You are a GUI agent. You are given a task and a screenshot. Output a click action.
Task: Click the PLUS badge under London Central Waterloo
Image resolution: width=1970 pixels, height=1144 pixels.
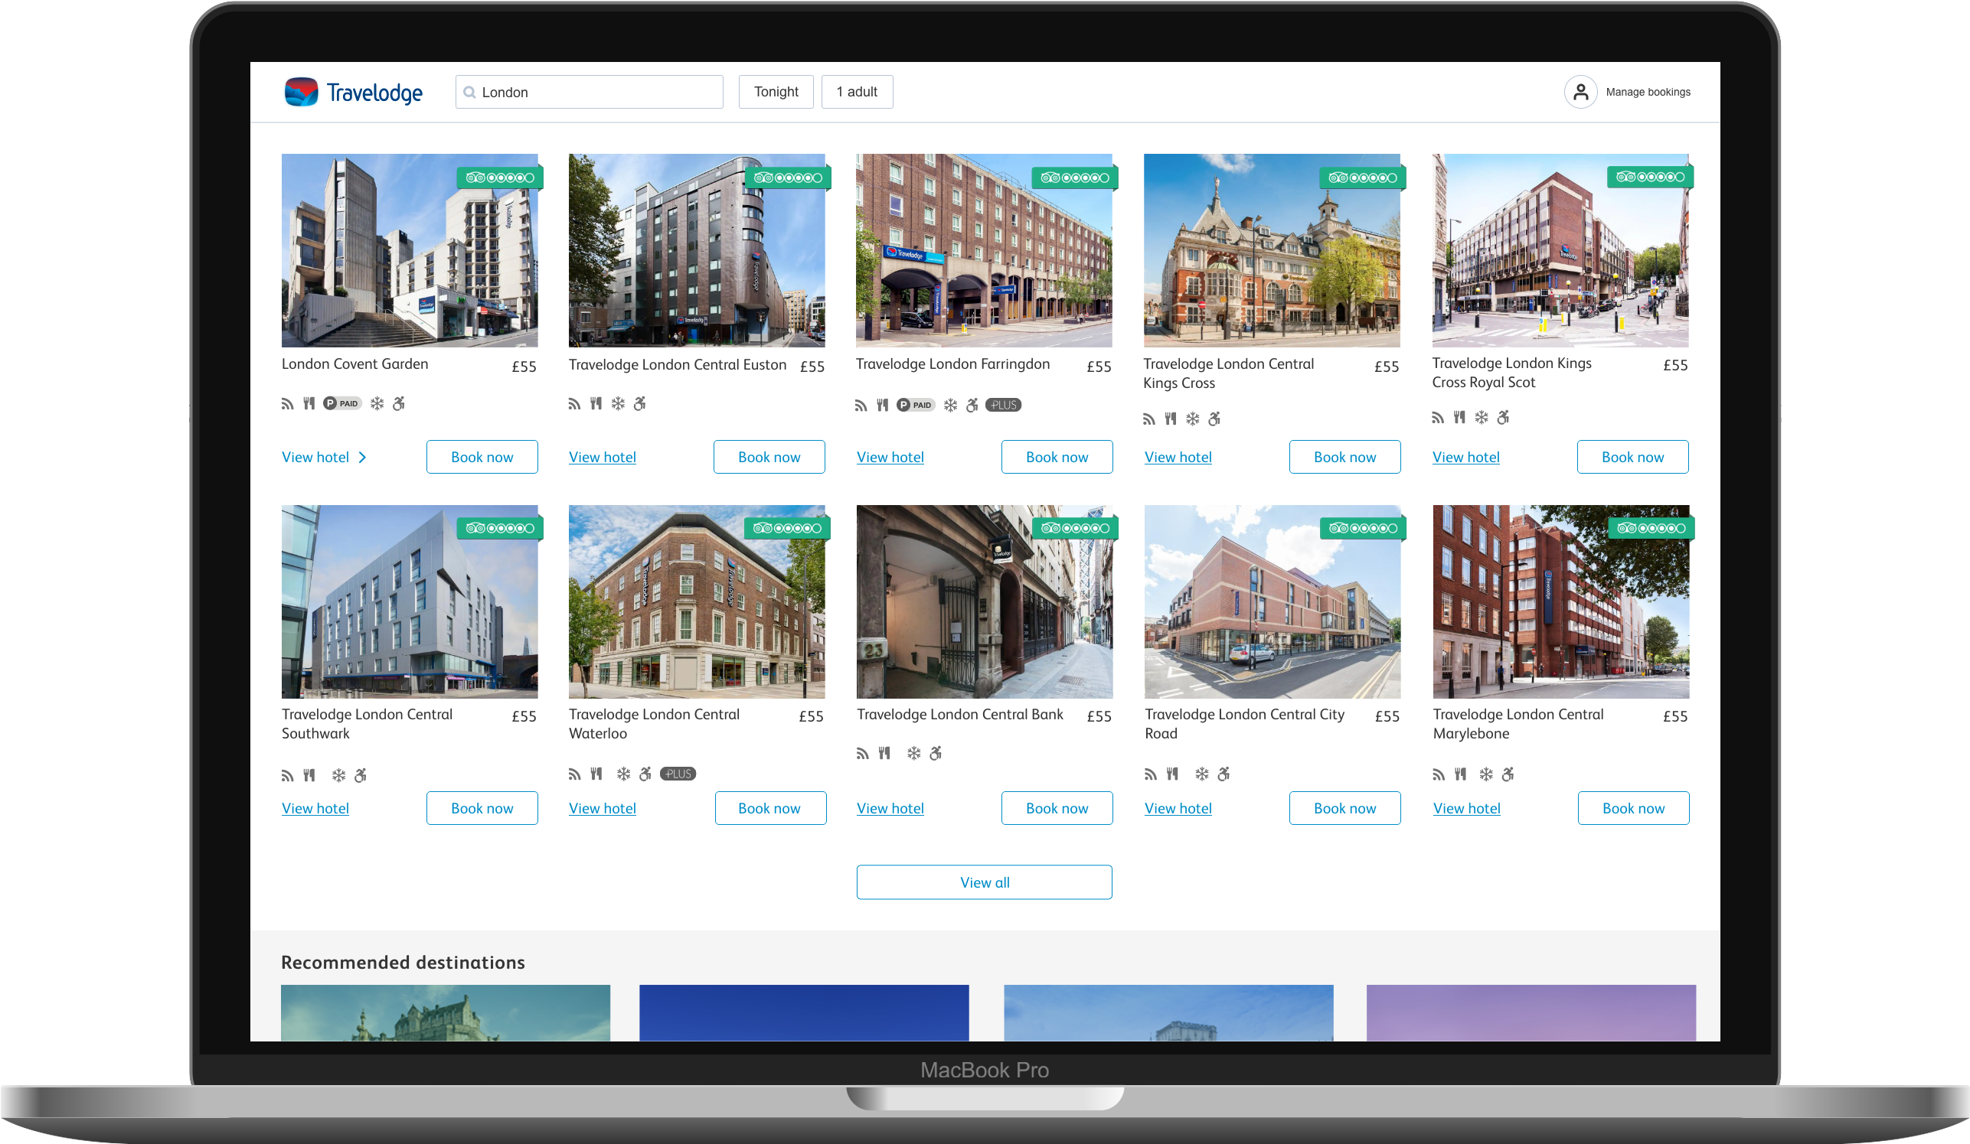678,774
